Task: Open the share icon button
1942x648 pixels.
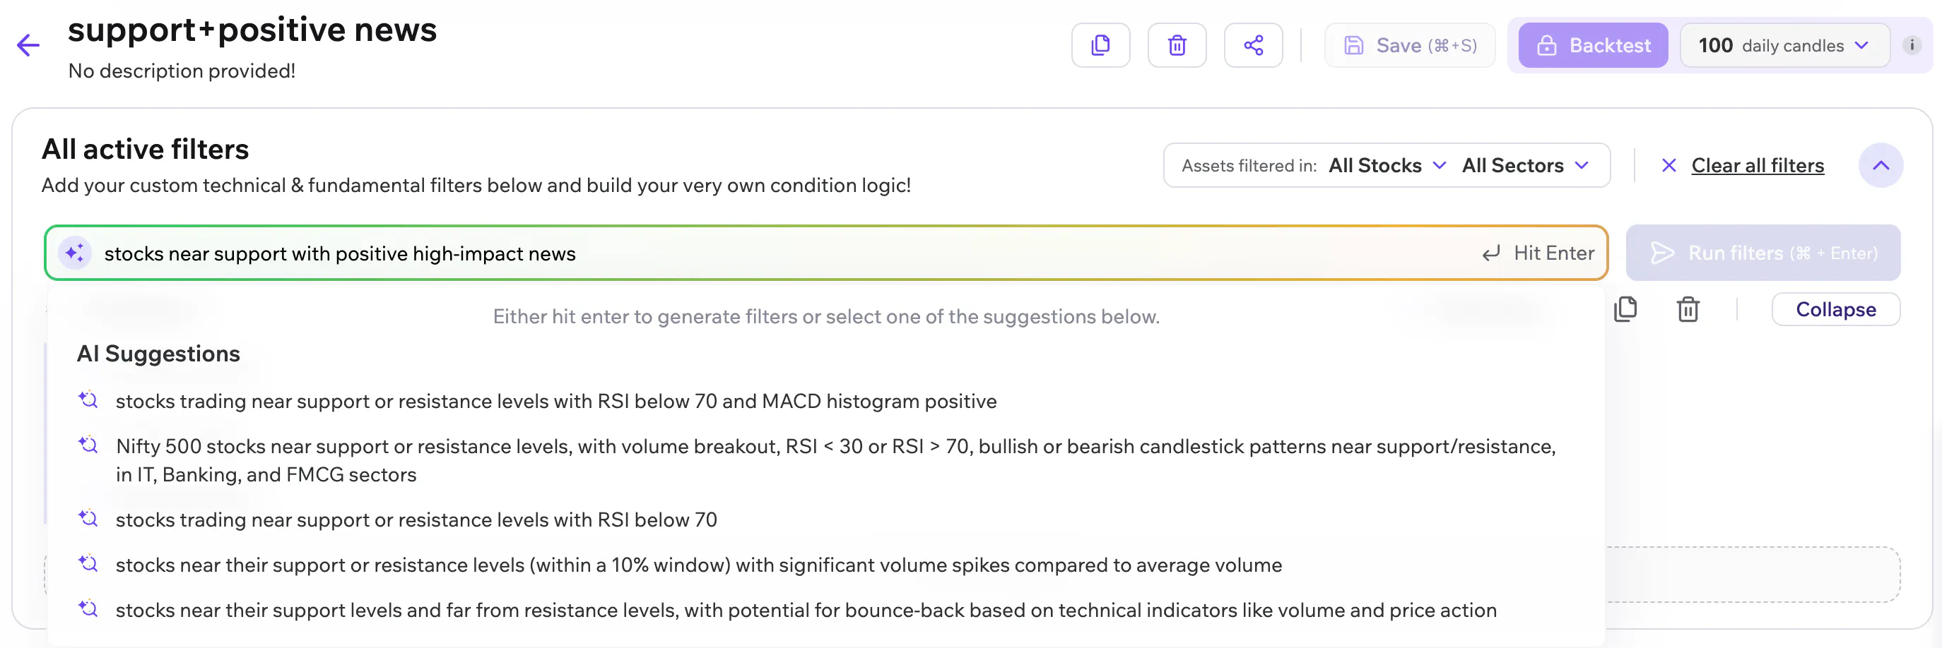Action: point(1253,45)
